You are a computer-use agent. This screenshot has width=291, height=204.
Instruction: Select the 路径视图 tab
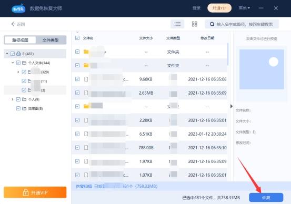click(20, 40)
